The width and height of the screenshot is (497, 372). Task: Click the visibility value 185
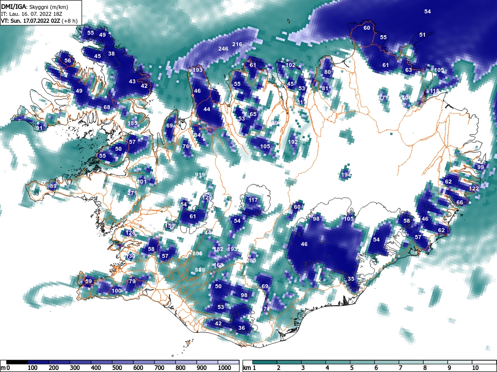133,123
